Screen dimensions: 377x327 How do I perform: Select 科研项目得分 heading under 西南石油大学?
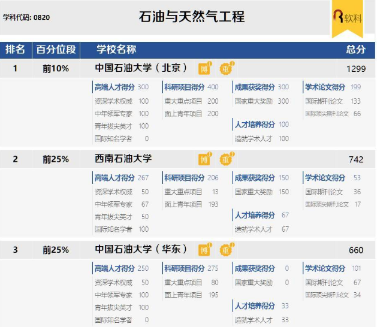pos(185,178)
